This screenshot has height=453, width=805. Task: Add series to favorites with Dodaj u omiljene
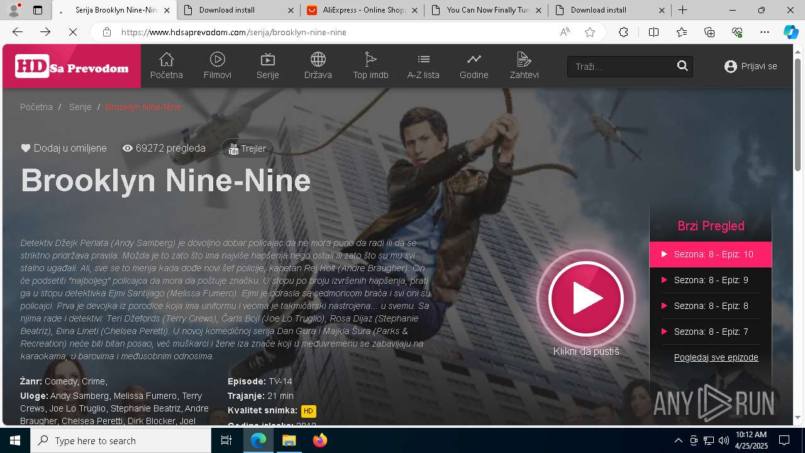coord(64,148)
